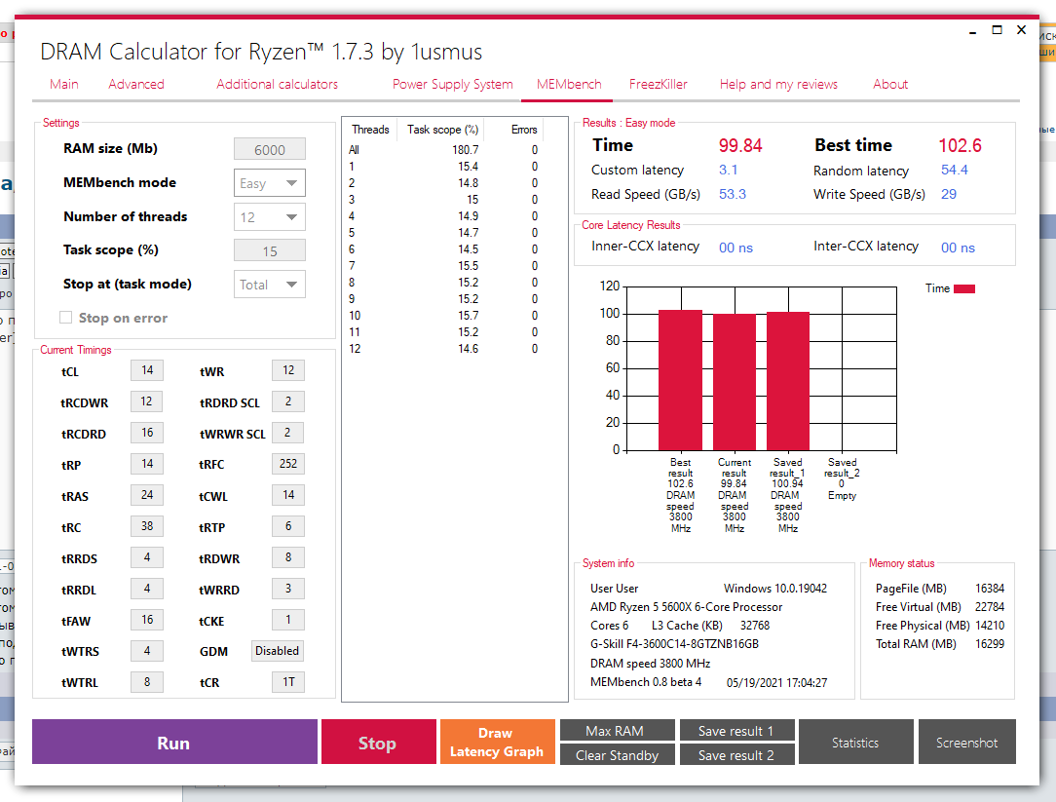Expand Stop at task mode dropdown
Image resolution: width=1056 pixels, height=802 pixels.
pos(270,285)
